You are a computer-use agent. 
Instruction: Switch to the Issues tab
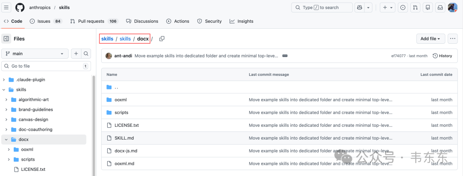(46, 21)
